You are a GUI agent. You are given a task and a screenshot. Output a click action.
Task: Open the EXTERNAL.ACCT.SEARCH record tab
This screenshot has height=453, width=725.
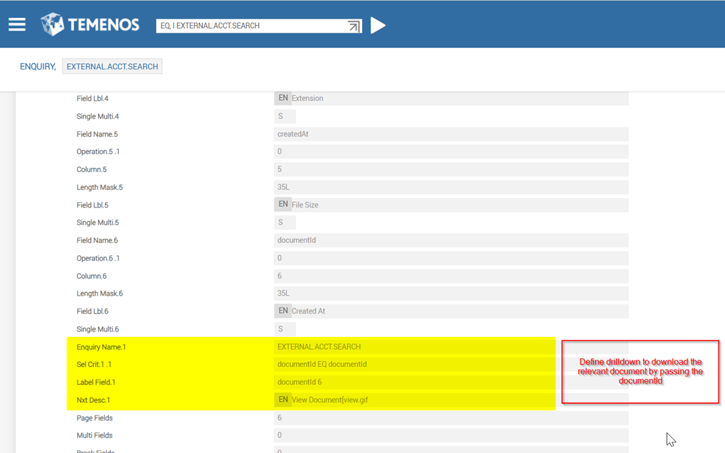coord(112,67)
